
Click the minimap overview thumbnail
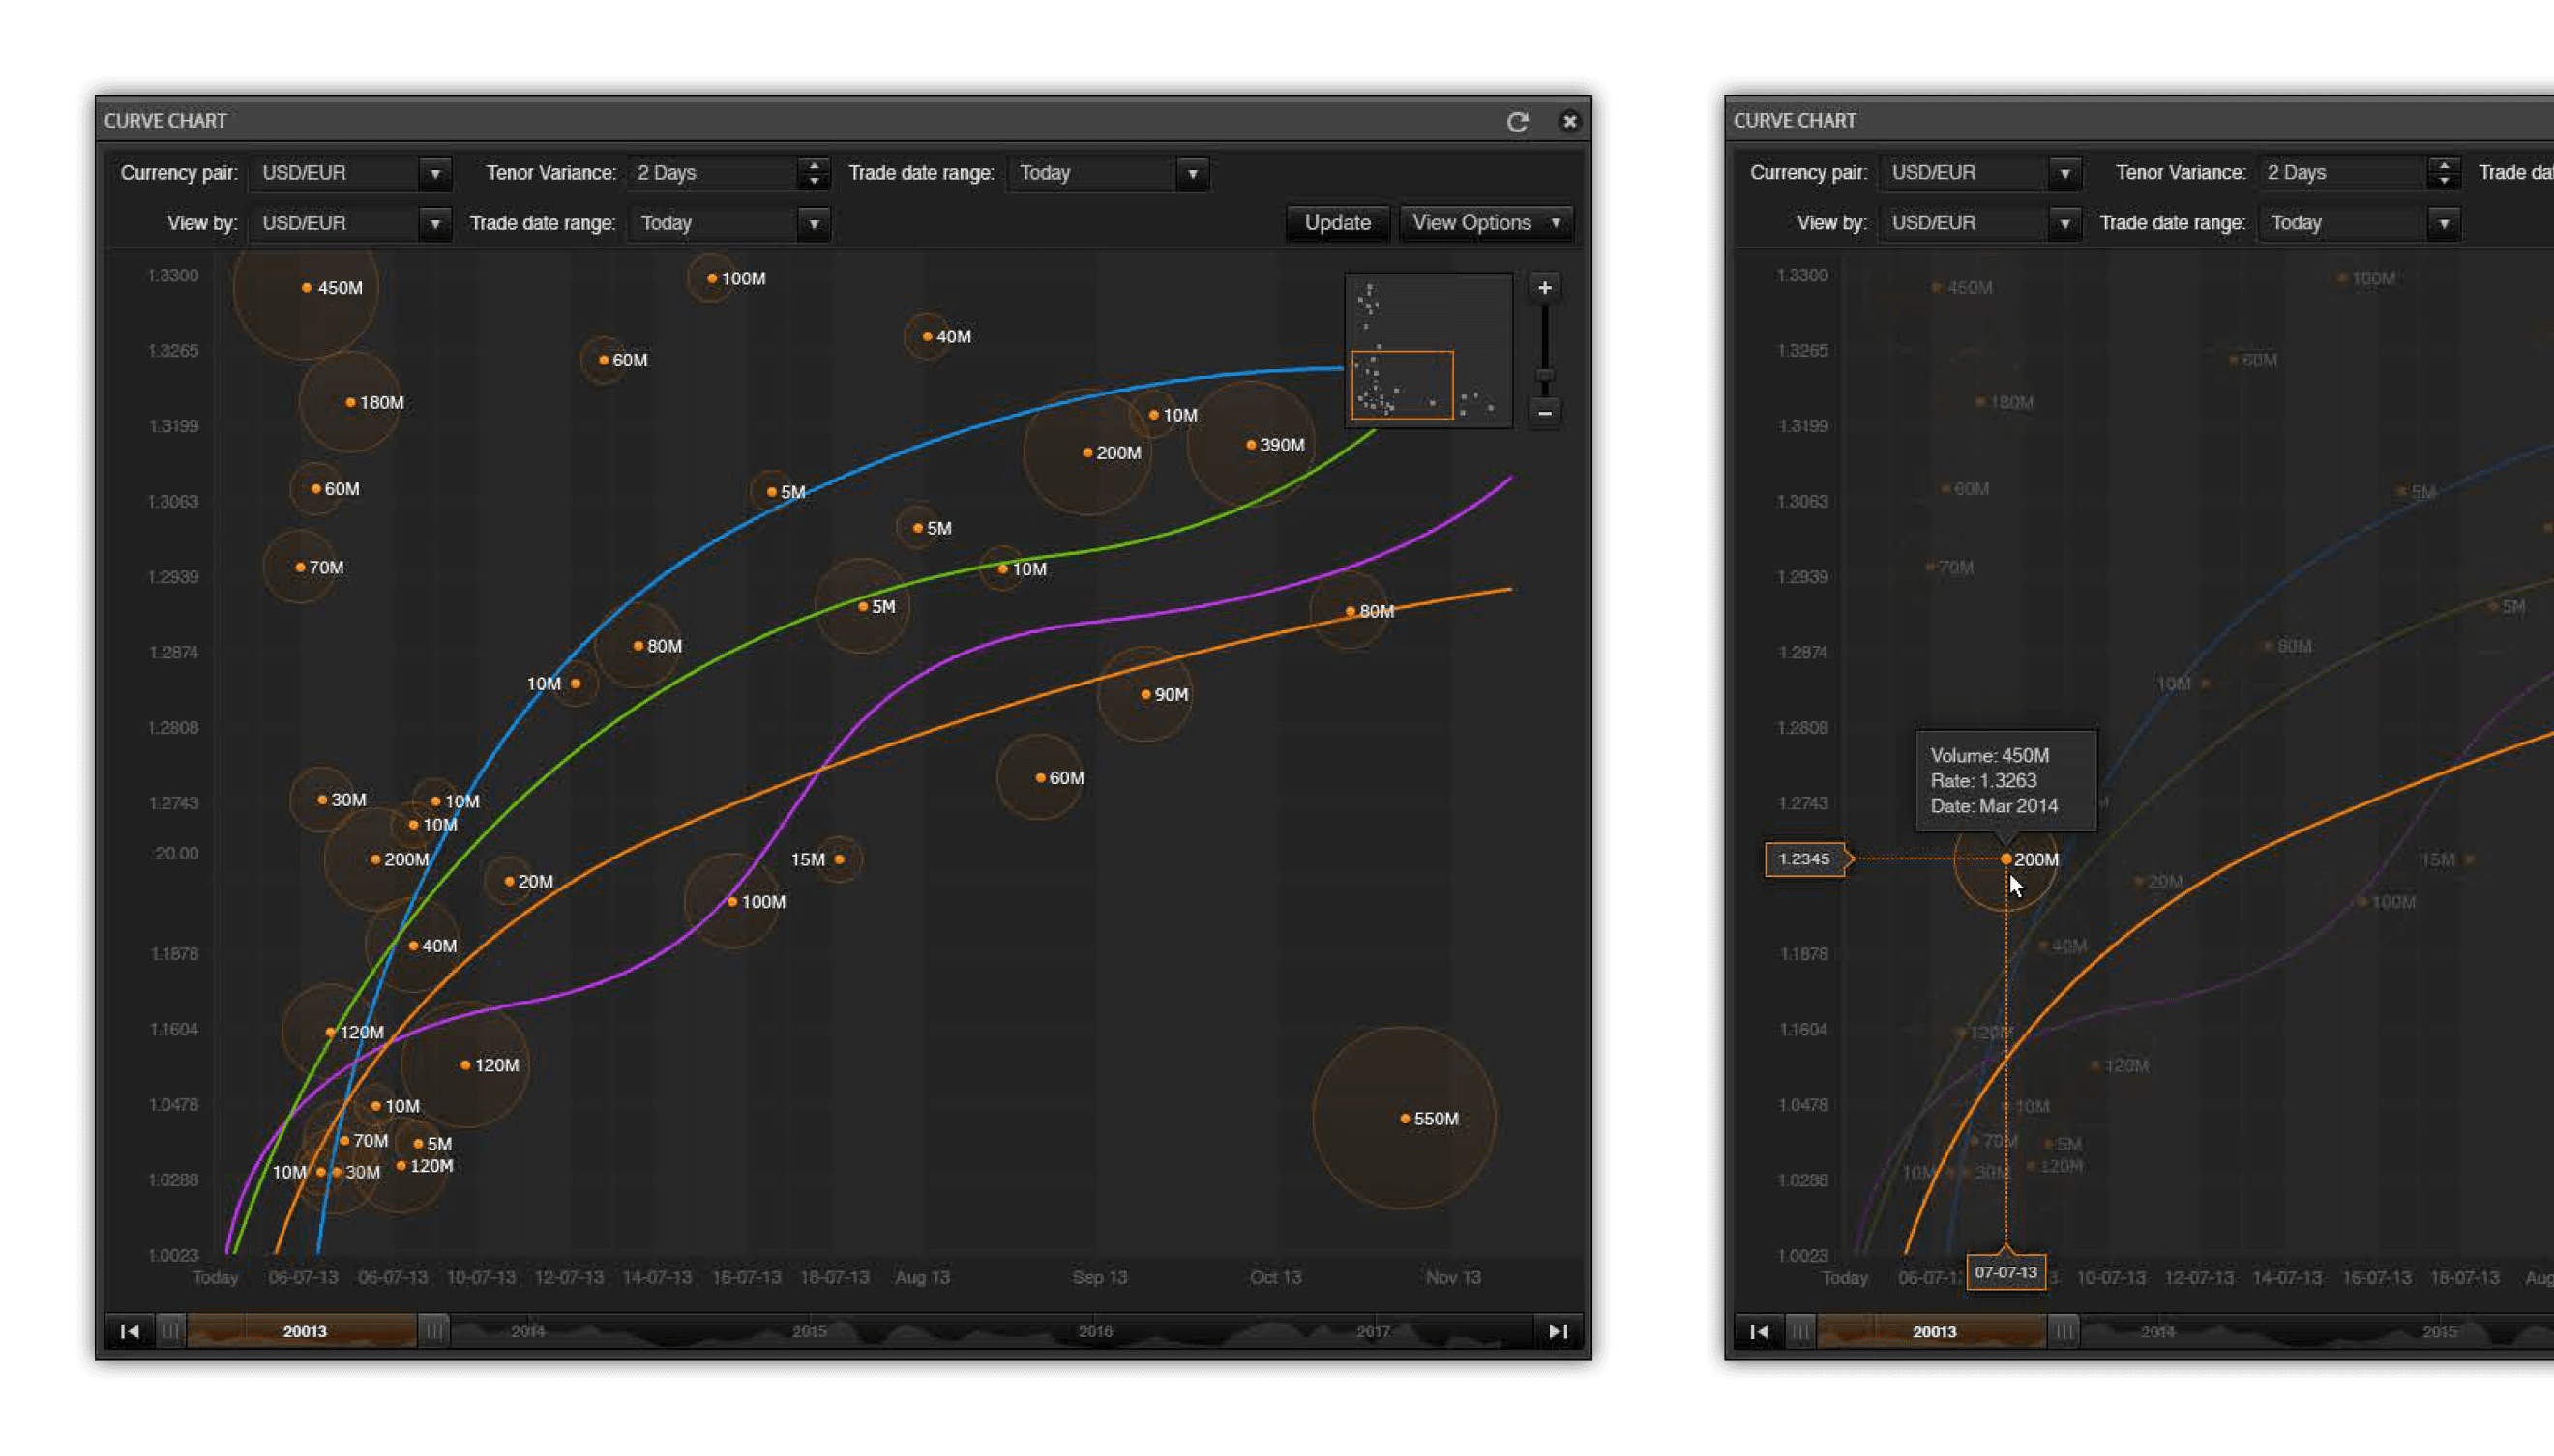pos(1428,350)
